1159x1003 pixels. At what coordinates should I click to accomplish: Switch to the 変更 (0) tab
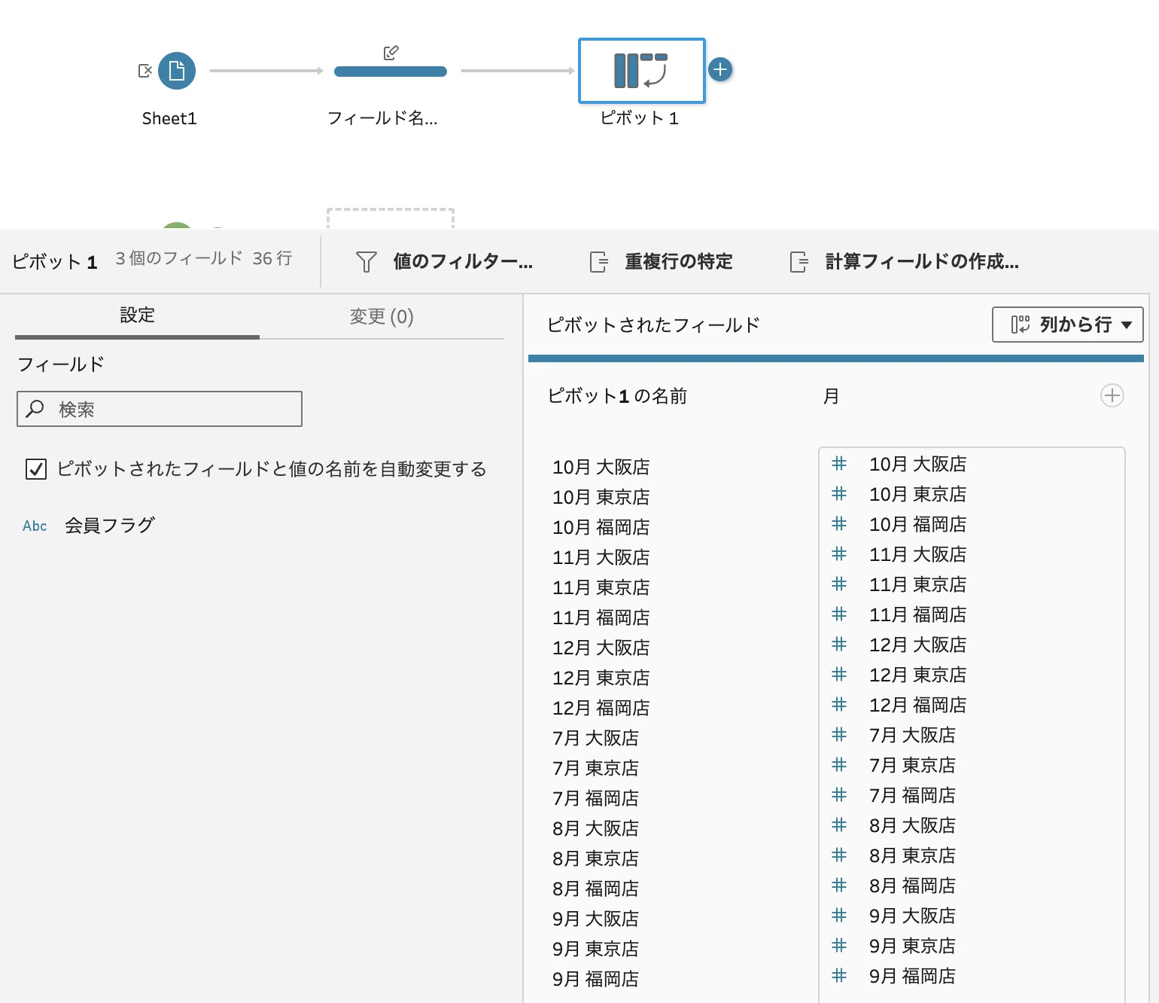coord(382,316)
